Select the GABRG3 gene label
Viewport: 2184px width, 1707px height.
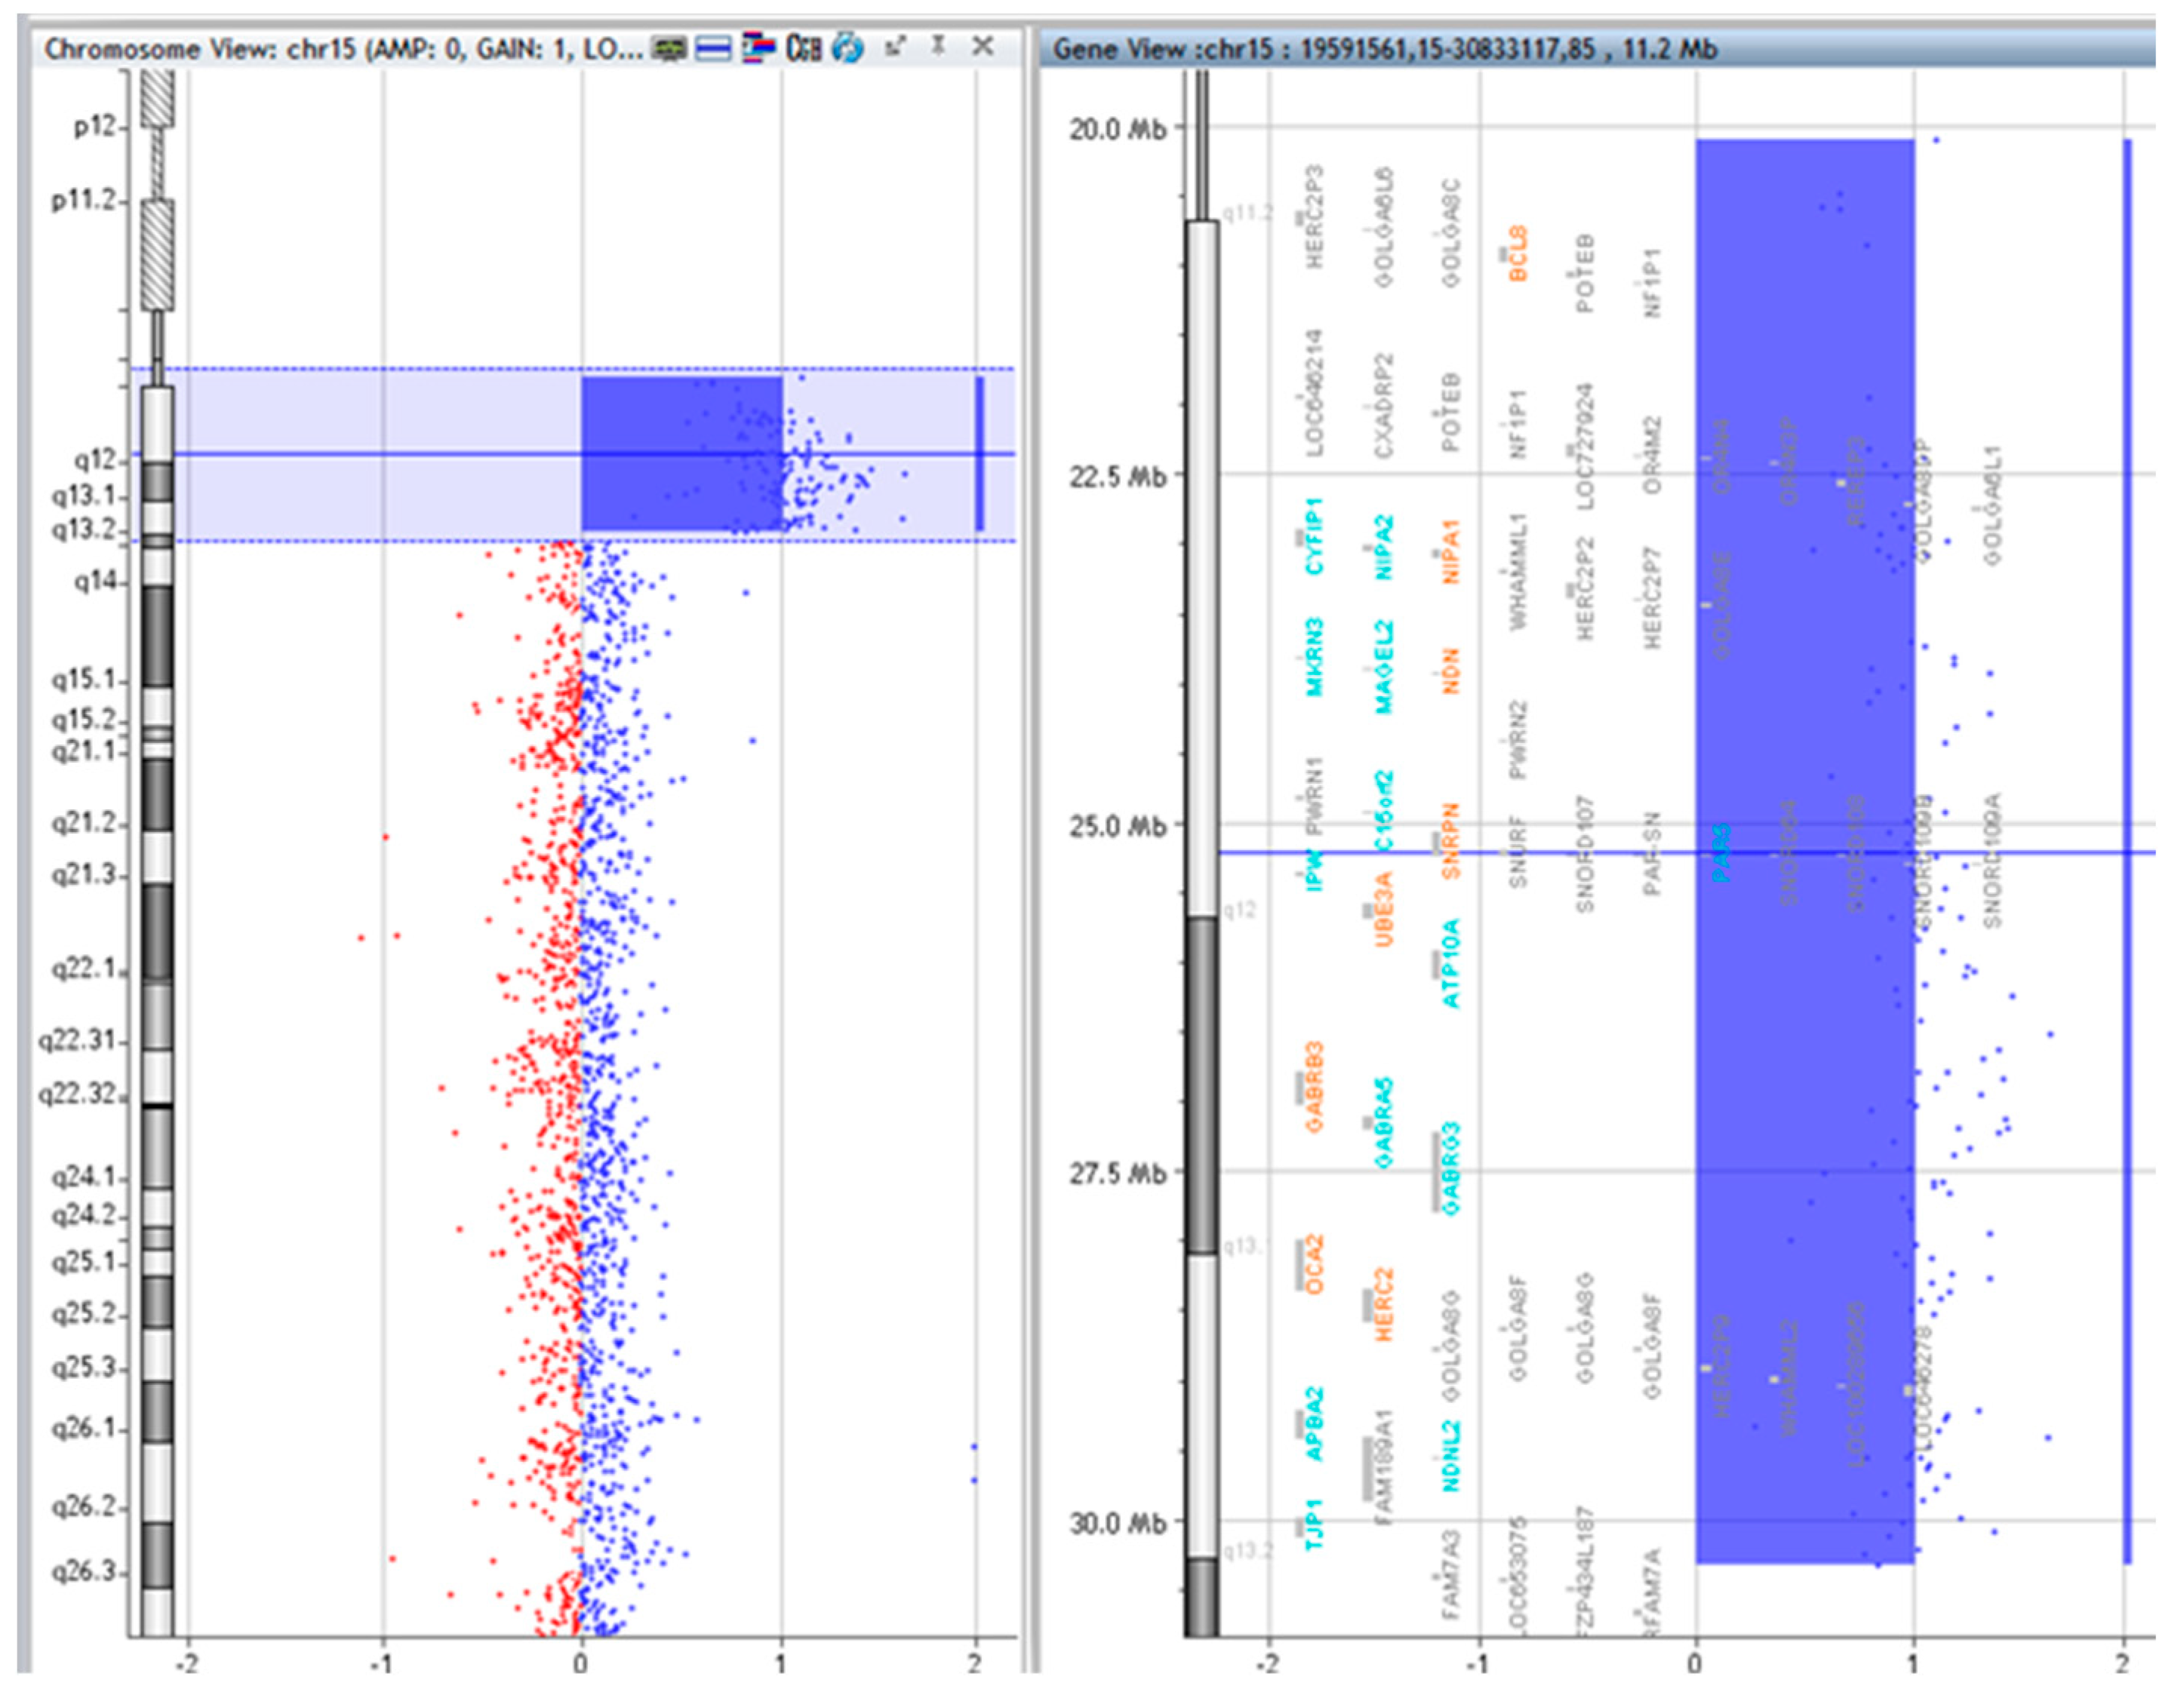tap(1451, 1168)
